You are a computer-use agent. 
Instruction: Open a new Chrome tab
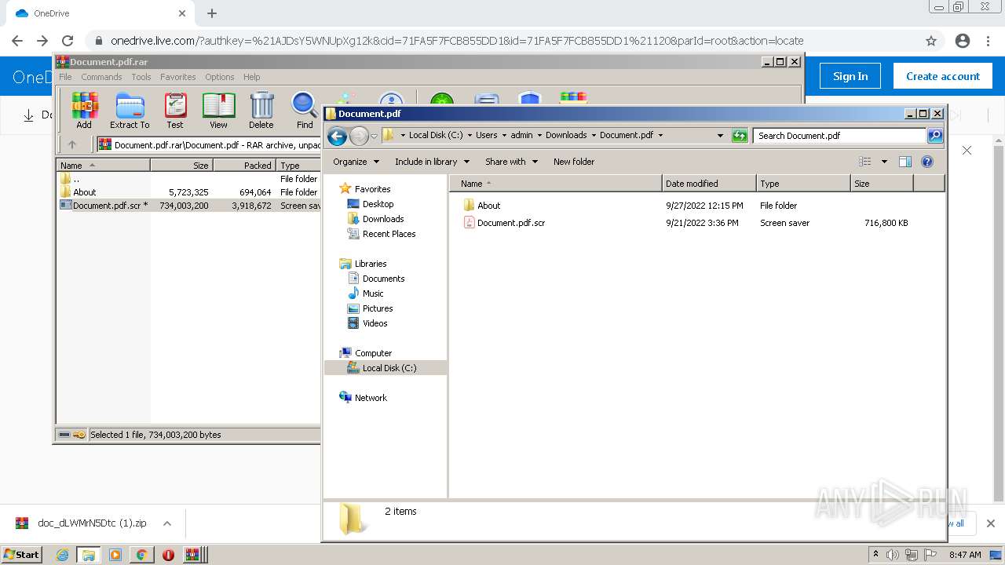tap(211, 13)
